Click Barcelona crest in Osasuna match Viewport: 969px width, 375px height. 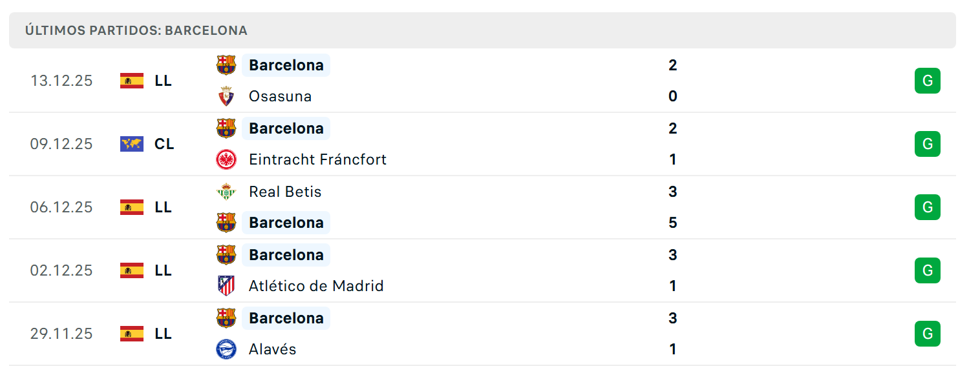pos(226,65)
